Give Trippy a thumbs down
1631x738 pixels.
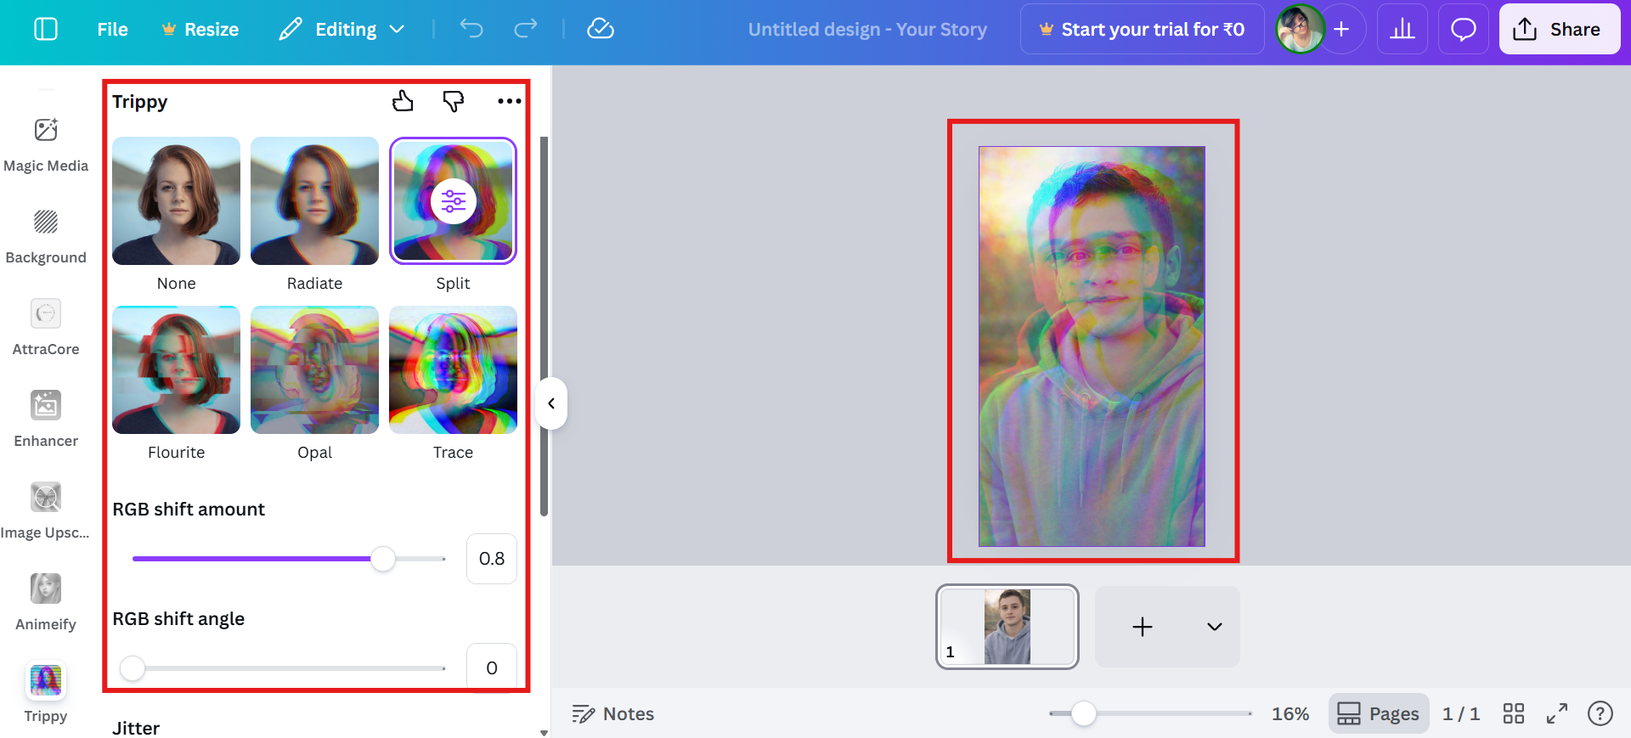(454, 101)
